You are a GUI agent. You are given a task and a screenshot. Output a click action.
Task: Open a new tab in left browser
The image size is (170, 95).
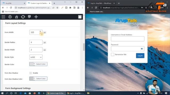point(54,3)
